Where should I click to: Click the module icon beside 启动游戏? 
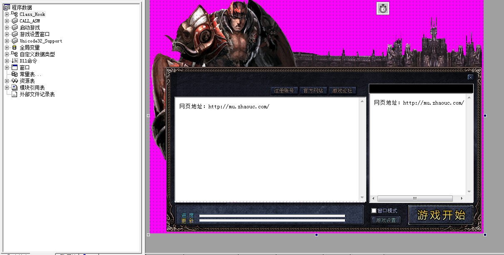tap(15, 27)
